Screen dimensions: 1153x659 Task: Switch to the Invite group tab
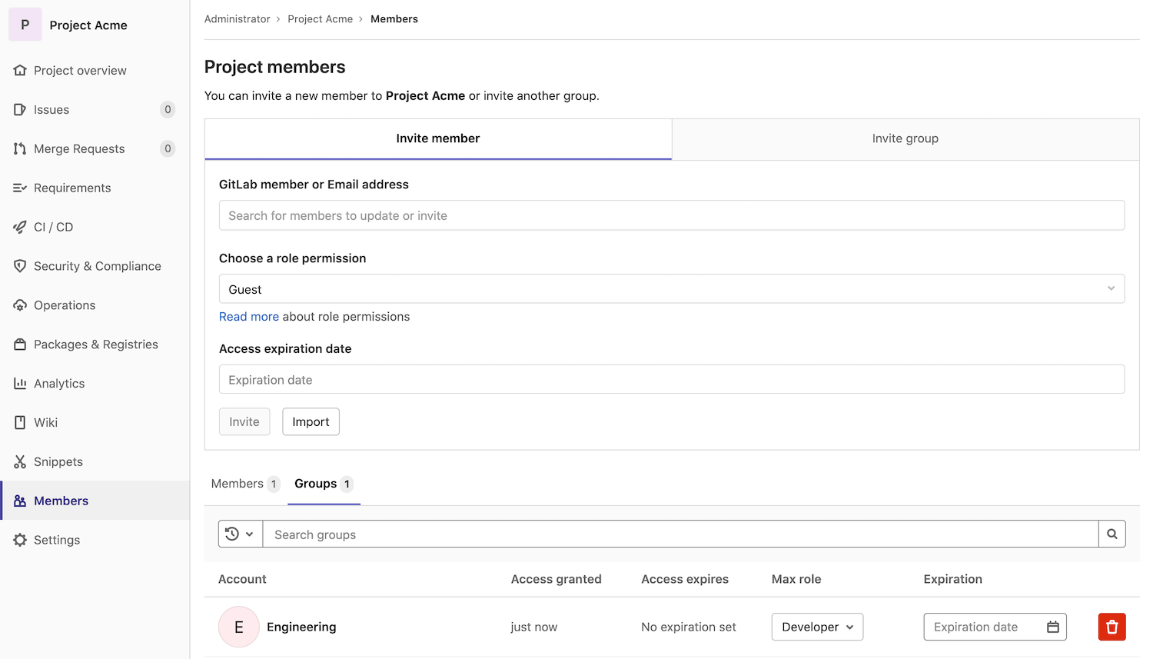click(905, 139)
